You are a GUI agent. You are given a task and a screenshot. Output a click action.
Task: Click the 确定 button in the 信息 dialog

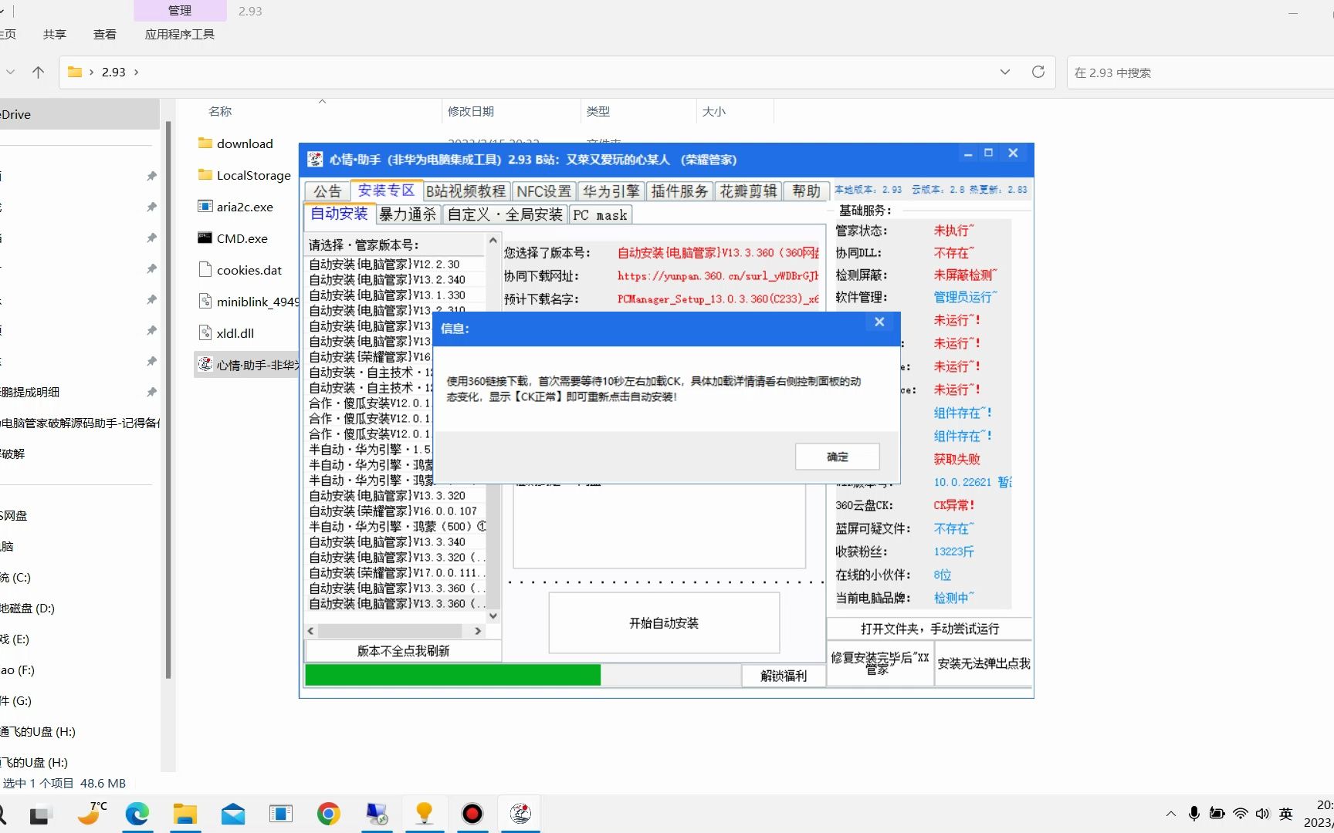[837, 457]
